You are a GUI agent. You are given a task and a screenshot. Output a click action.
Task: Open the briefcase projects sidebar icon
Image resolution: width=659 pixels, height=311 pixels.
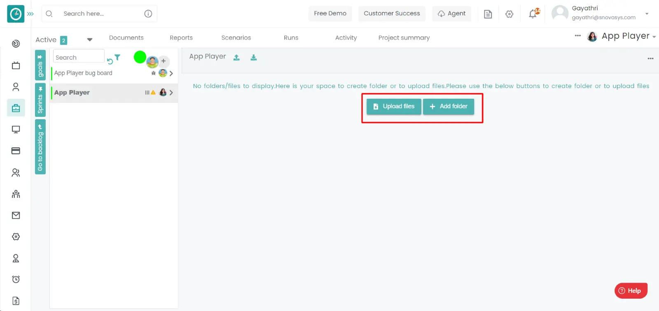[x=16, y=108]
